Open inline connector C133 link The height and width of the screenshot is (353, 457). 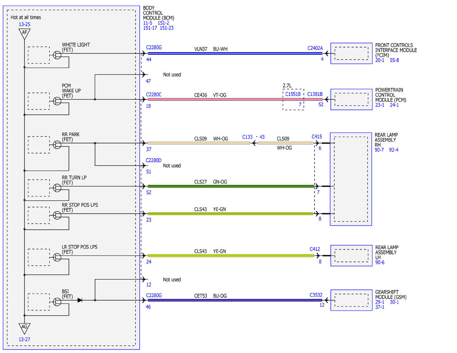coord(247,136)
